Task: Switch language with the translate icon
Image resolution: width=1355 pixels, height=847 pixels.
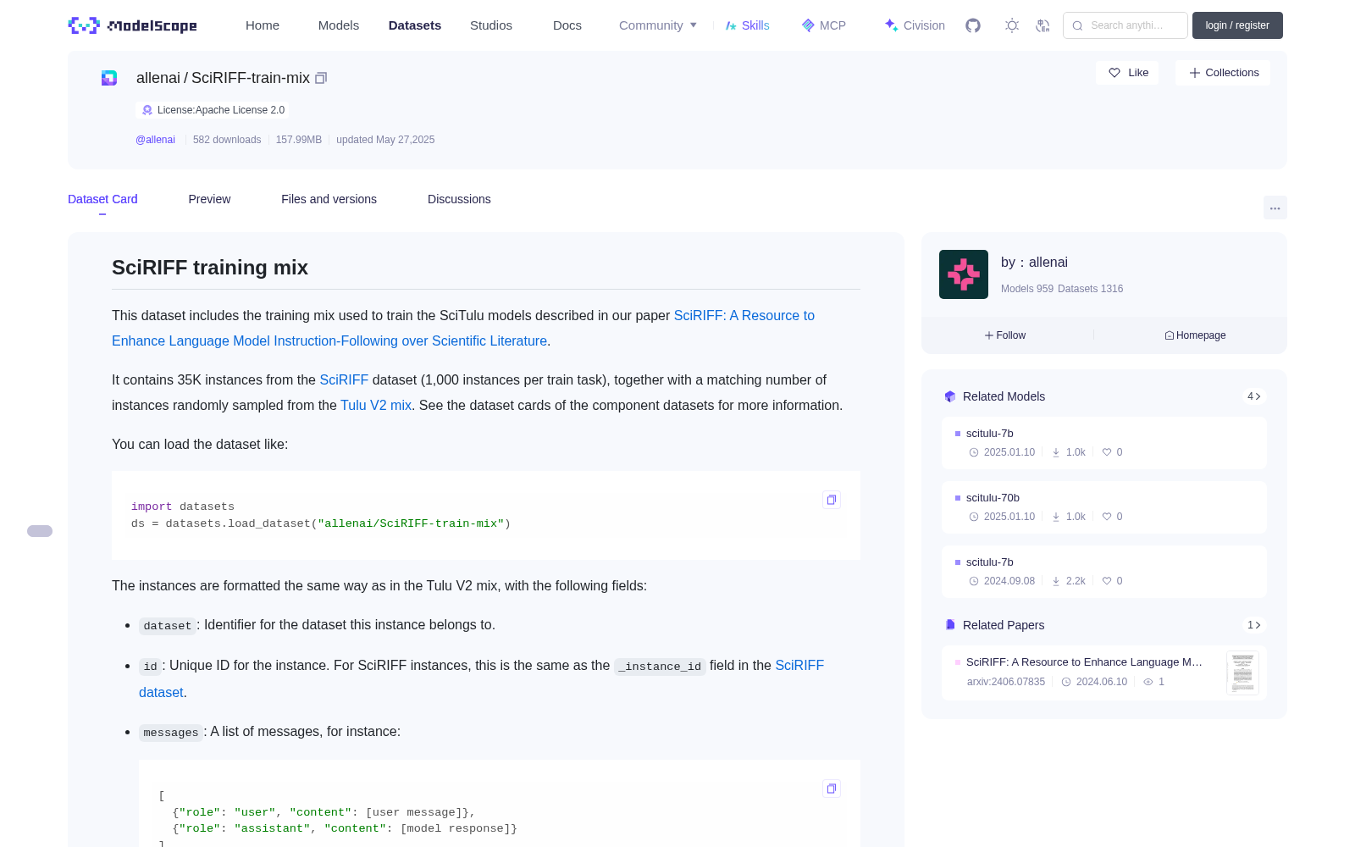Action: point(1043,25)
